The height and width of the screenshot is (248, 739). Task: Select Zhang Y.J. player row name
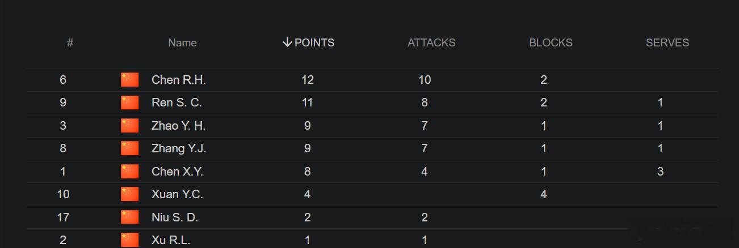(x=179, y=148)
